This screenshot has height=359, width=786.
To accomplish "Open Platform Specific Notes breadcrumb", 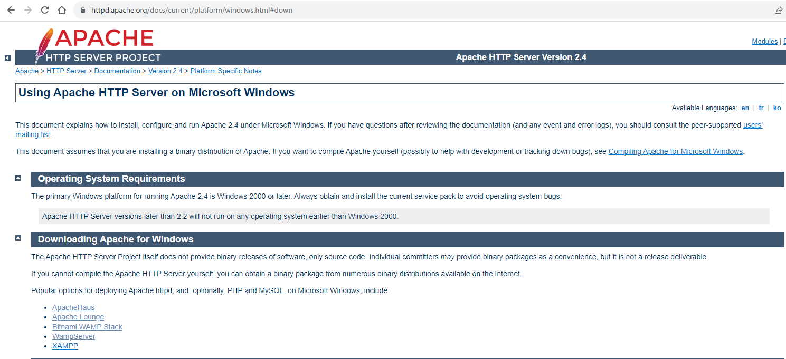I will [x=226, y=71].
